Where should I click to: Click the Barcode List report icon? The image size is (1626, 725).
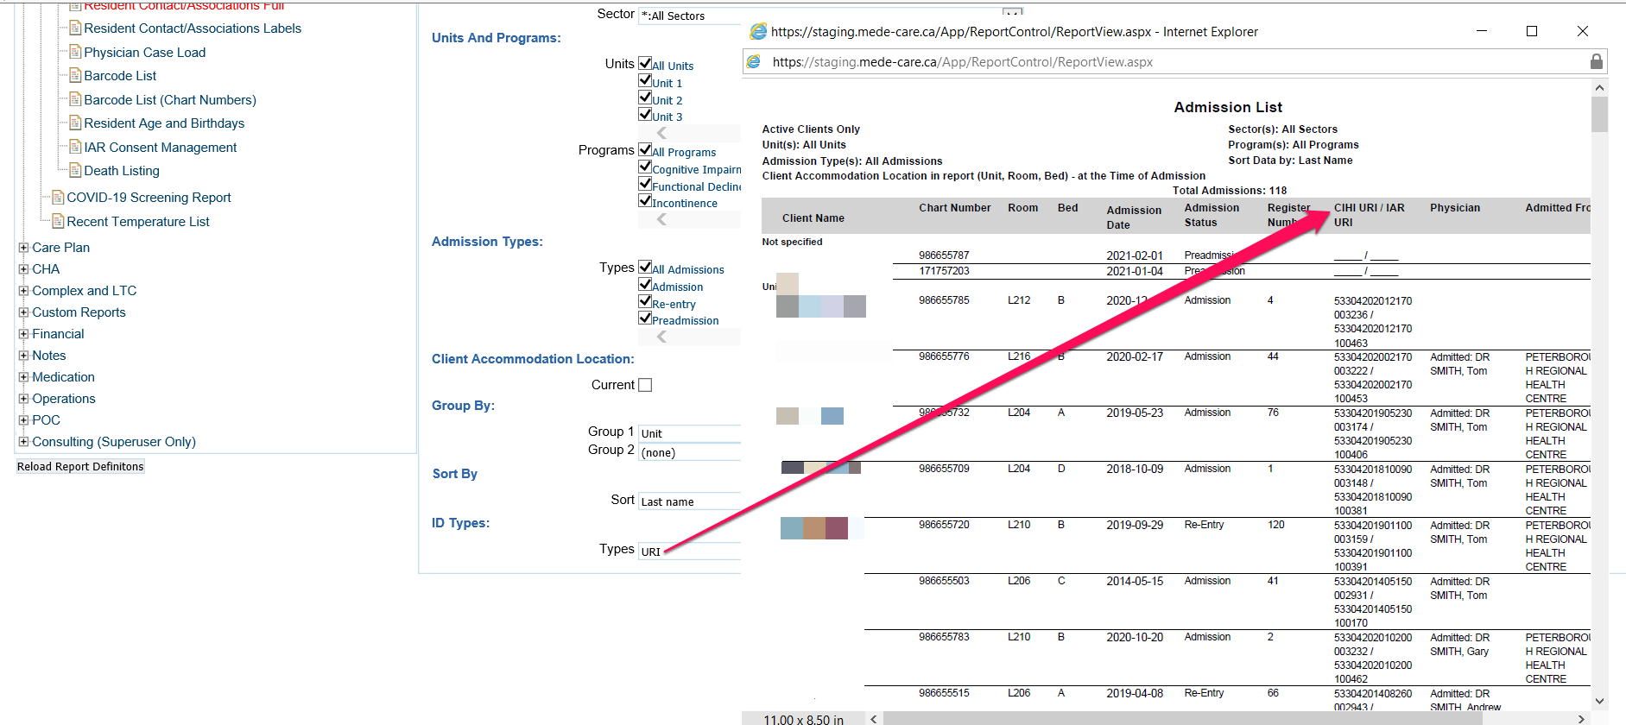pos(75,75)
